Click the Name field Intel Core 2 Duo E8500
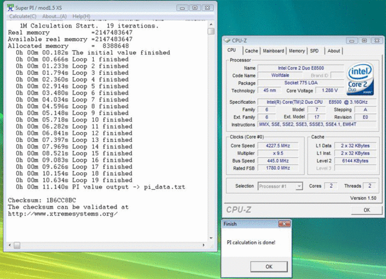Viewport: 386px width, 279px height. click(301, 68)
